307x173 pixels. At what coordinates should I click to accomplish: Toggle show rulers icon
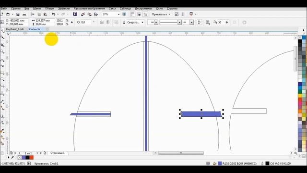[x=132, y=14]
